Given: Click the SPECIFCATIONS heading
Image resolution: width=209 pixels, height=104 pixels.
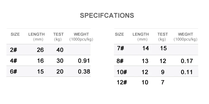Looking at the screenshot, I should [x=107, y=16].
